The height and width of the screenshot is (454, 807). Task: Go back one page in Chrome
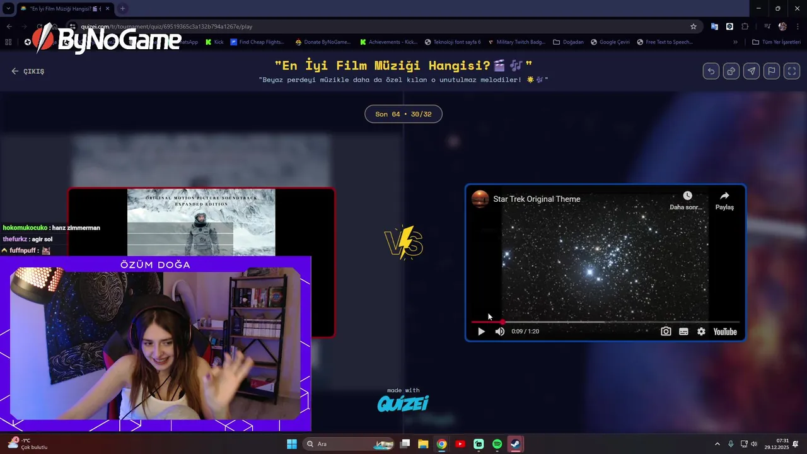pyautogui.click(x=9, y=26)
